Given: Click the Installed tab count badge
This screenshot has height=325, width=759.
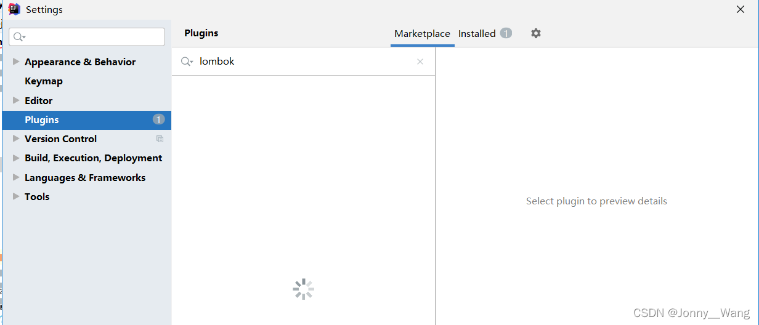Looking at the screenshot, I should click(x=506, y=33).
